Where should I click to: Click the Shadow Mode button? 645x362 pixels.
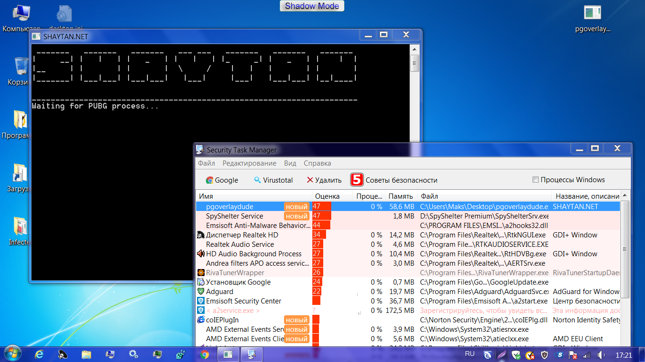(312, 6)
